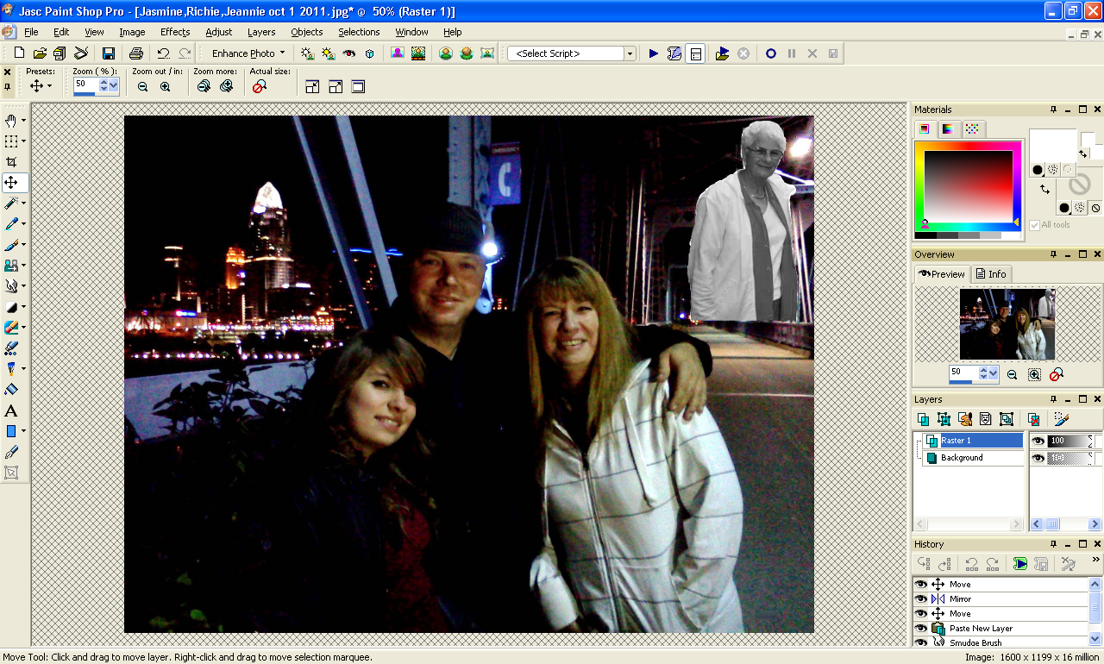The width and height of the screenshot is (1104, 664).
Task: Select the Dropper tool
Action: (x=11, y=224)
